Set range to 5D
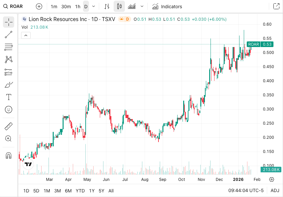Image resolution: width=283 pixels, height=197 pixels. 36,191
